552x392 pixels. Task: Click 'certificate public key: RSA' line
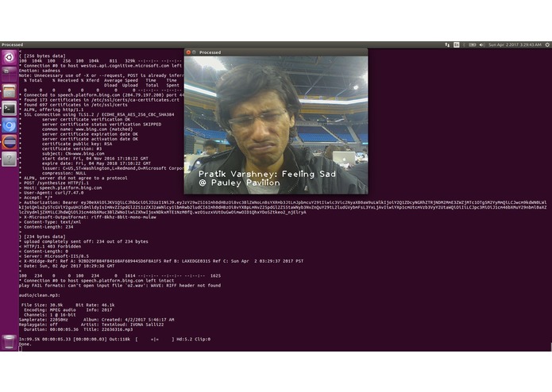pos(77,144)
